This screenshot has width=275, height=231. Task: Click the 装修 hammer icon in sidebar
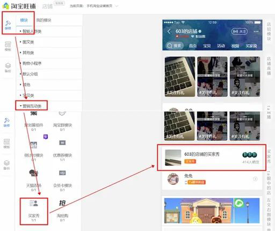tap(8, 25)
